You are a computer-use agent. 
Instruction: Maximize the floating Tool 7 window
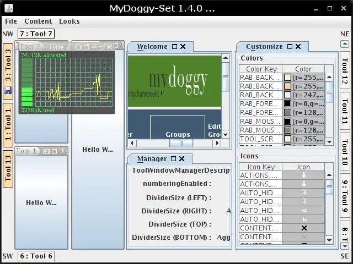pyautogui.click(x=86, y=47)
